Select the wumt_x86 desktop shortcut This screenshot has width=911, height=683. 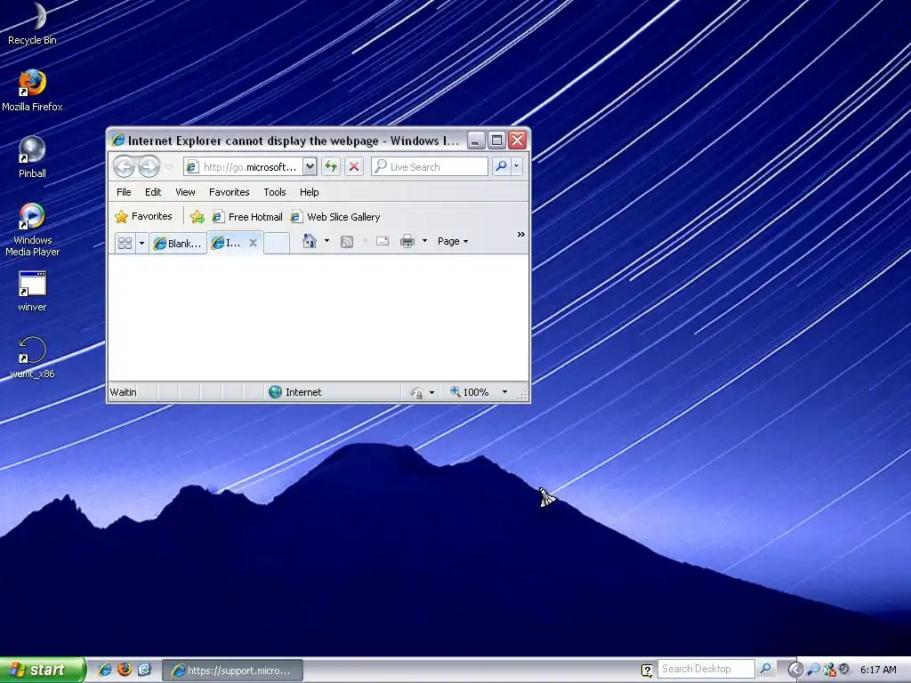click(32, 358)
